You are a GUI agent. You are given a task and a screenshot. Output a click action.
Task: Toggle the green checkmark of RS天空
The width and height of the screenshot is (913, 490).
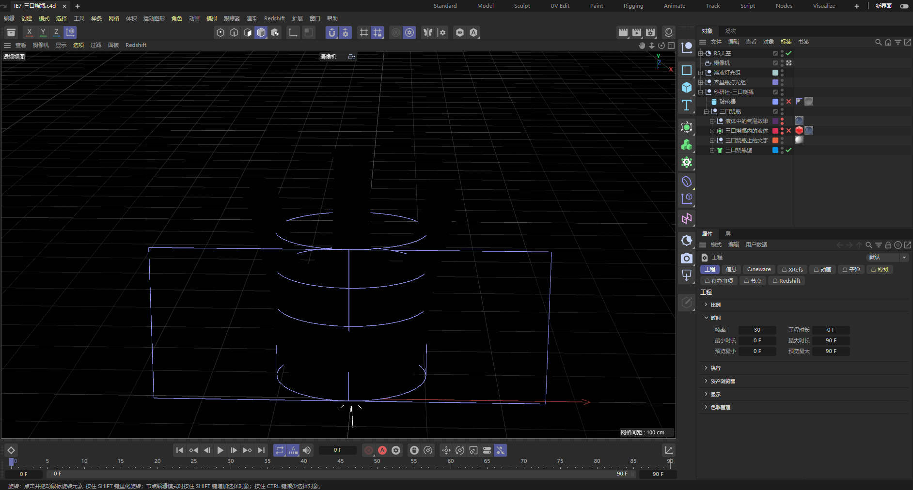[x=788, y=53]
